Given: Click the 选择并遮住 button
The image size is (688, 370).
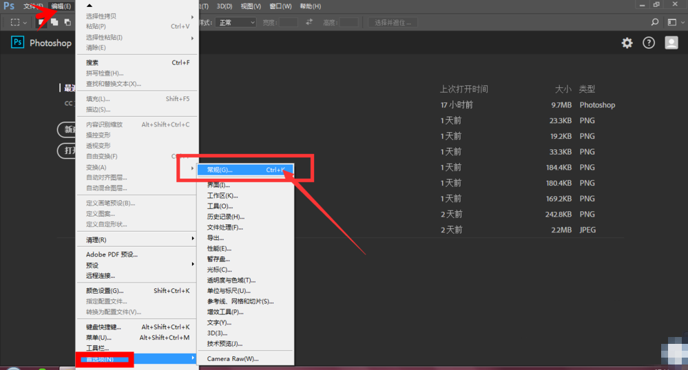Looking at the screenshot, I should [x=393, y=22].
